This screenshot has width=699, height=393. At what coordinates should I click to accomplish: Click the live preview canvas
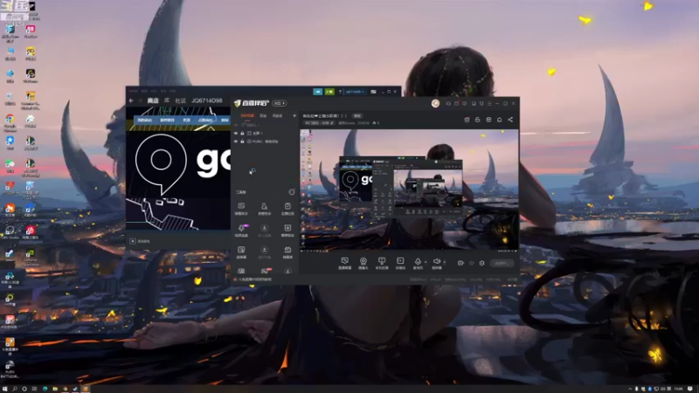click(x=409, y=190)
